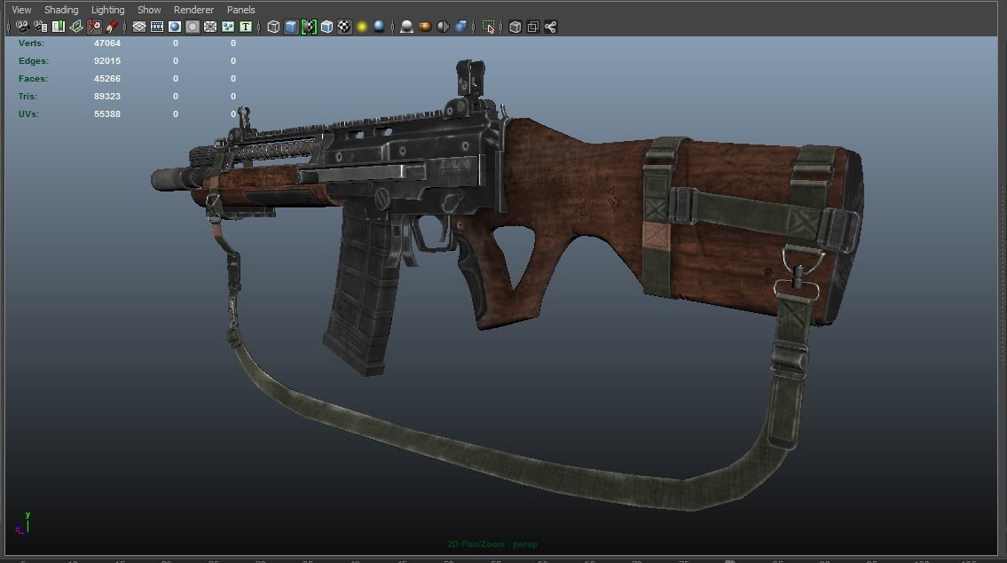Image resolution: width=1007 pixels, height=563 pixels.
Task: Open the Renderer menu
Action: coord(193,9)
